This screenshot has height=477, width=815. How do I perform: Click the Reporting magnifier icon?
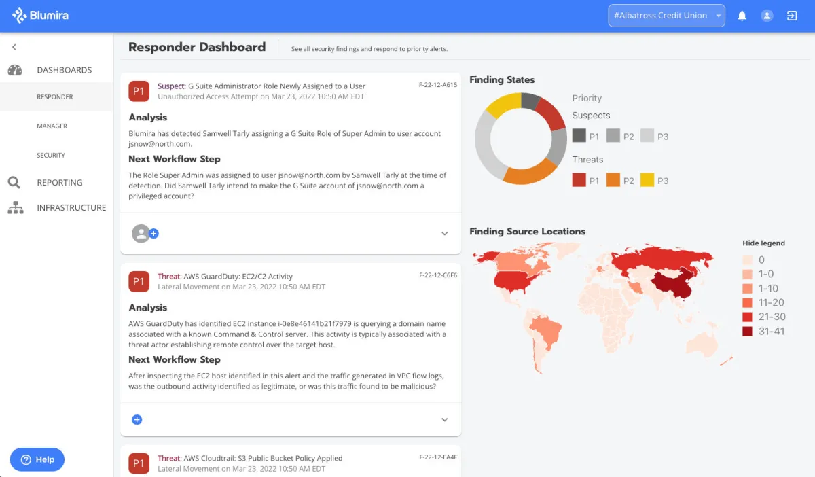coord(14,182)
